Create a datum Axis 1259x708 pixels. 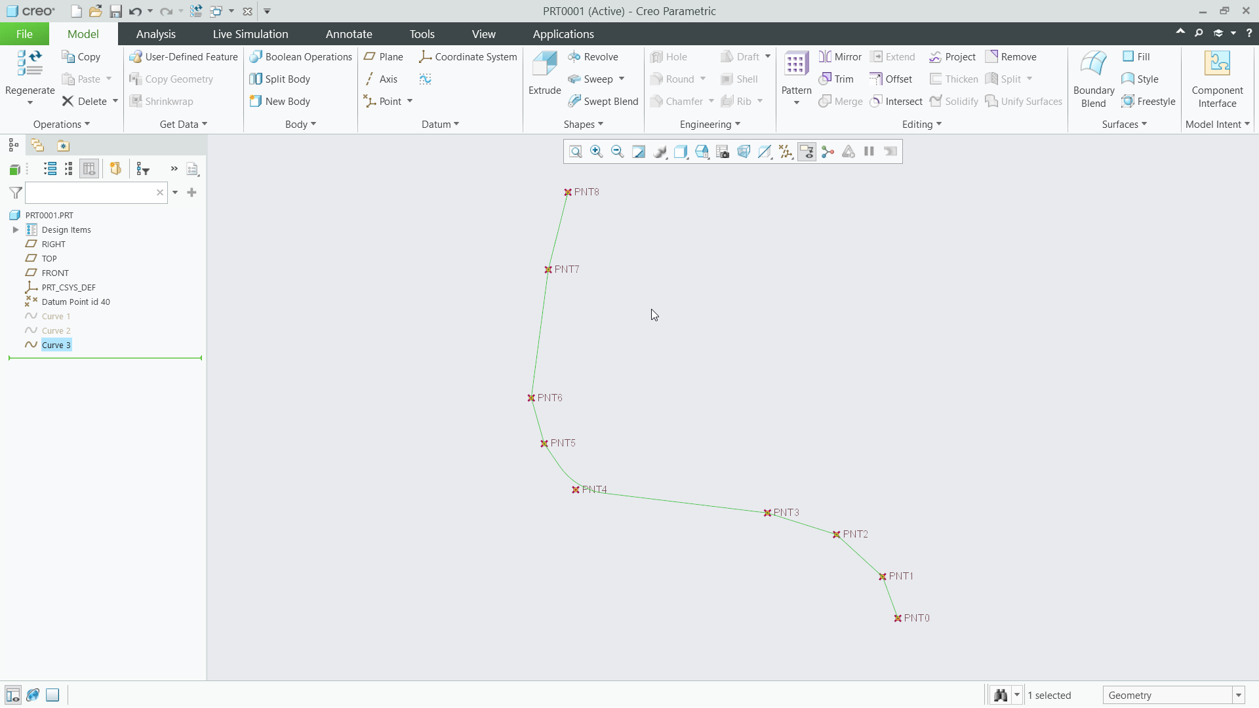381,79
